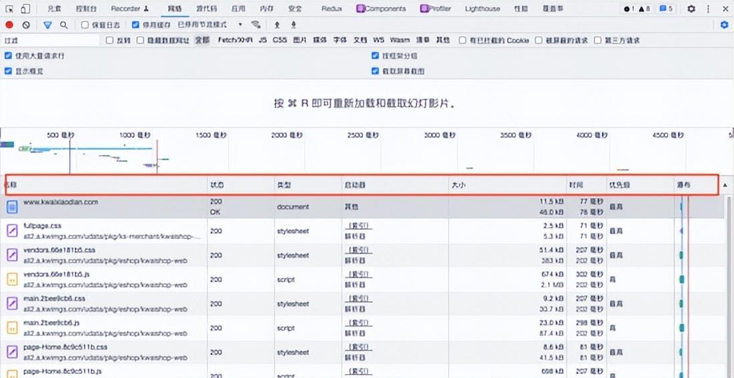Image resolution: width=734 pixels, height=378 pixels.
Task: Enable the preserve log checkbox
Action: (x=85, y=25)
